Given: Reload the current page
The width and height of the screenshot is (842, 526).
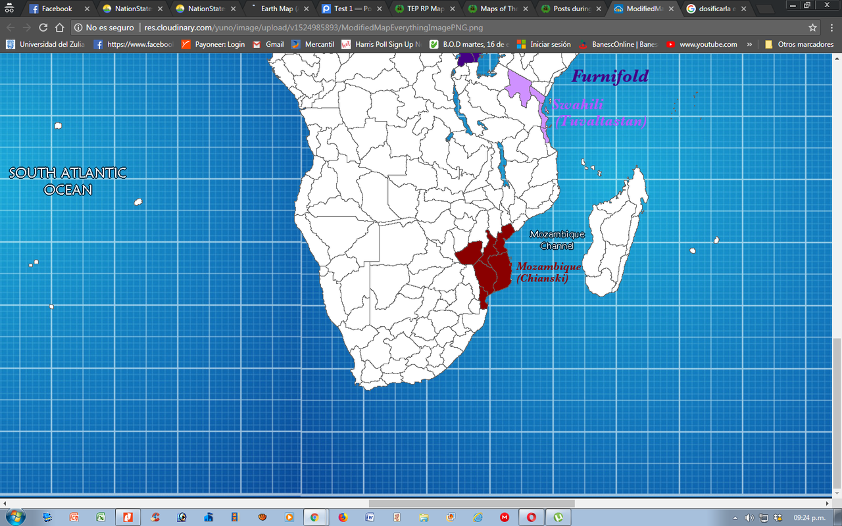Looking at the screenshot, I should pos(43,28).
